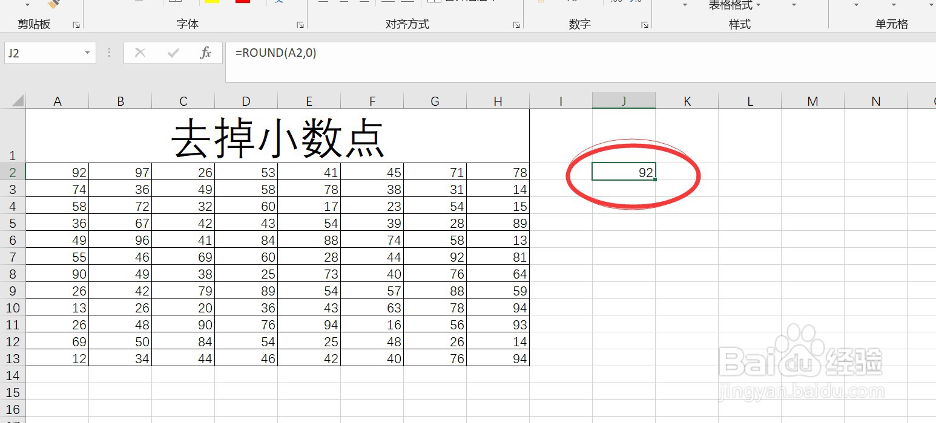Cancel formula entry with the X icon
This screenshot has height=423, width=936.
tap(140, 53)
